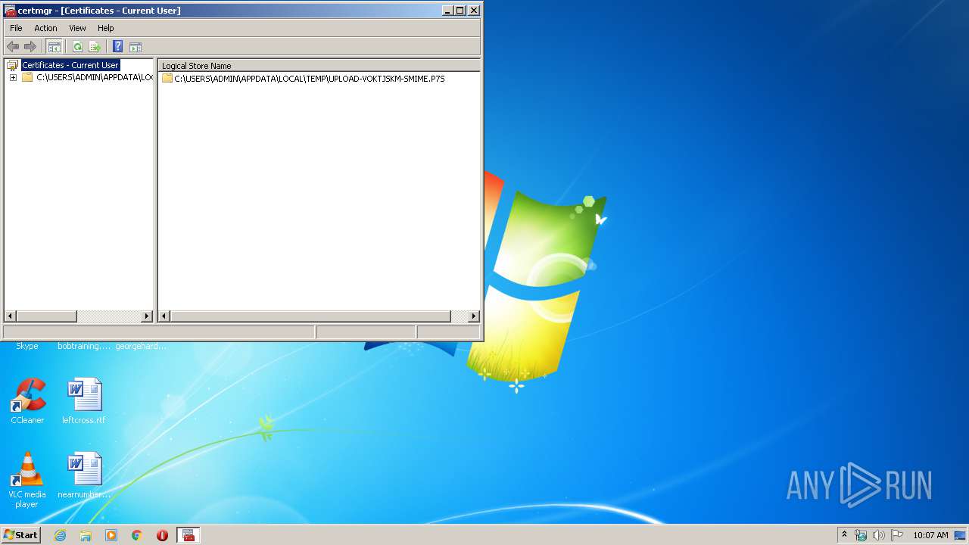Select the nearnumber document on desktop
Viewport: 969px width, 545px height.
coord(84,475)
